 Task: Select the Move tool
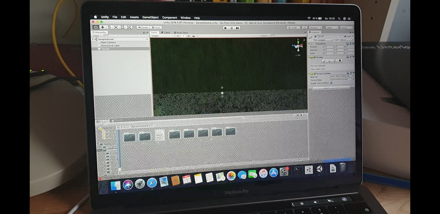coord(102,27)
